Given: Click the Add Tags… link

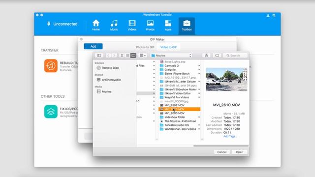Looking at the screenshot, I should 230,136.
